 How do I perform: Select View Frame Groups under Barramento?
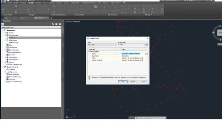[15, 64]
